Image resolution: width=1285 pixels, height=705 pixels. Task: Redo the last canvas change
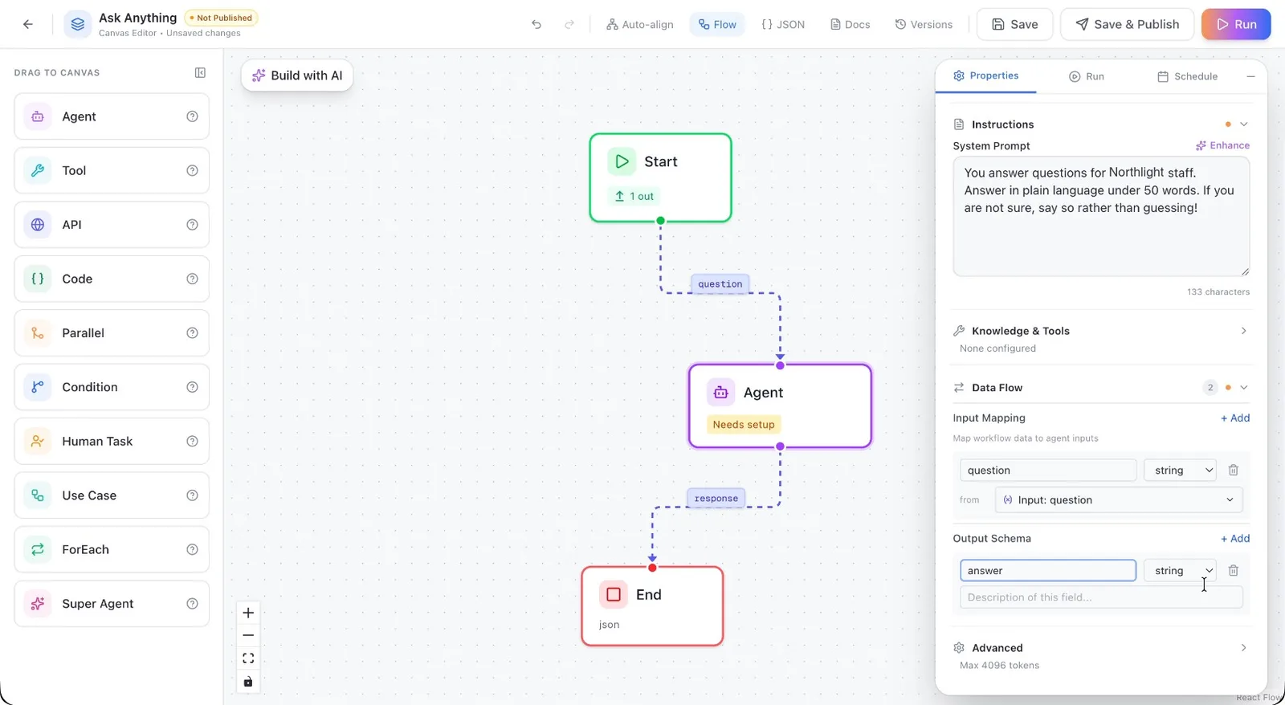click(569, 24)
